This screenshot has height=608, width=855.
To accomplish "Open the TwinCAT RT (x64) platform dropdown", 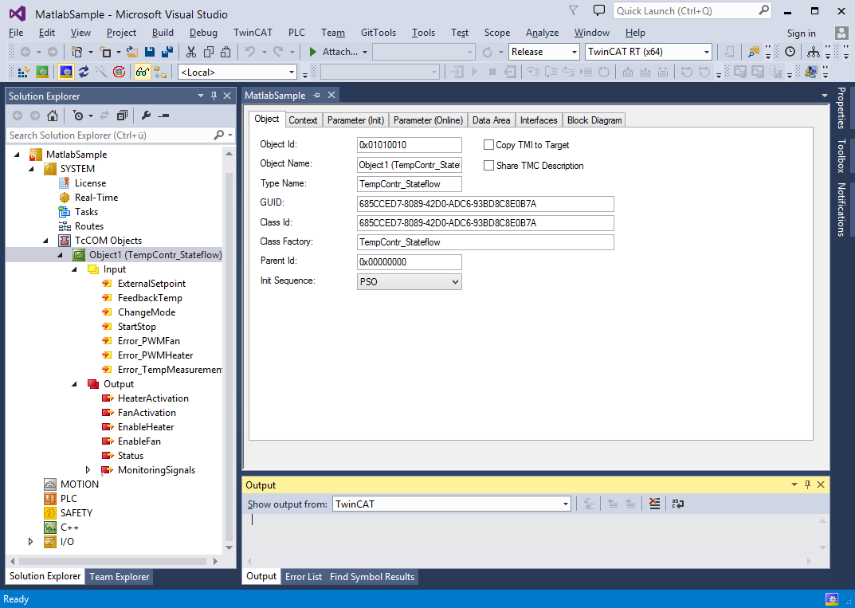I will click(x=649, y=52).
